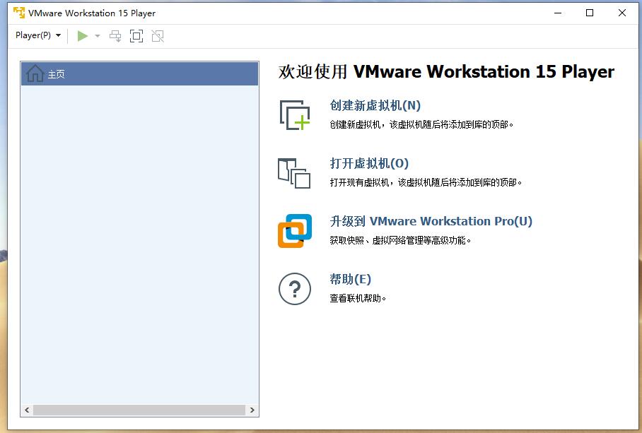This screenshot has width=642, height=433.
Task: Click the library scrollbar right arrow
Action: pos(252,410)
